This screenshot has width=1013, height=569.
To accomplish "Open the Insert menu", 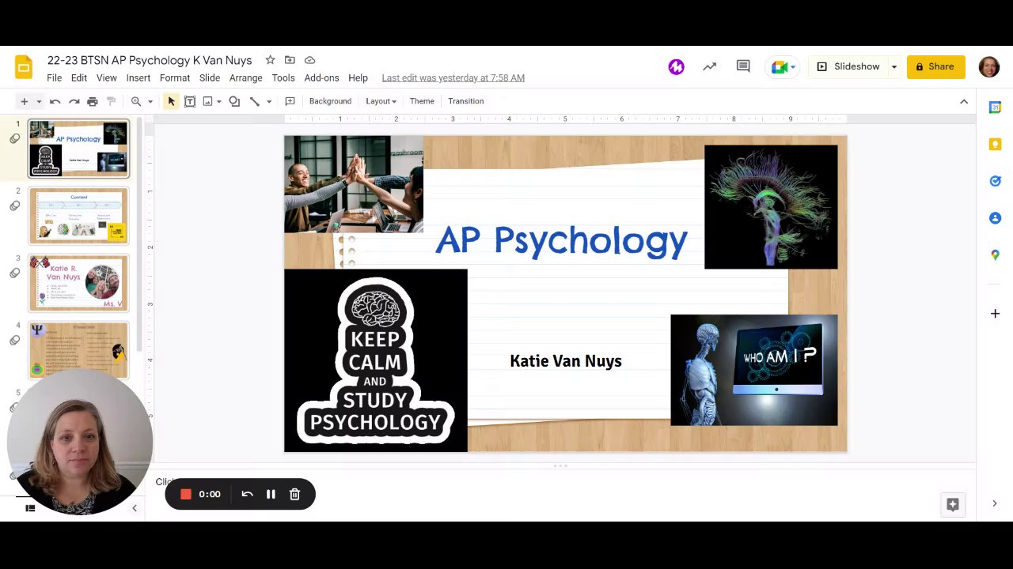I will tap(138, 78).
